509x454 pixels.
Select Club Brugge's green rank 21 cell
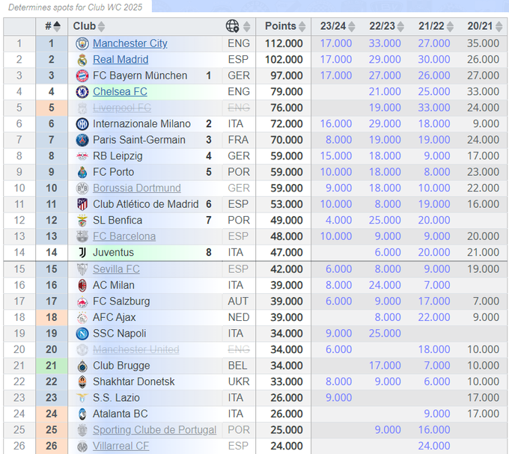tap(52, 366)
